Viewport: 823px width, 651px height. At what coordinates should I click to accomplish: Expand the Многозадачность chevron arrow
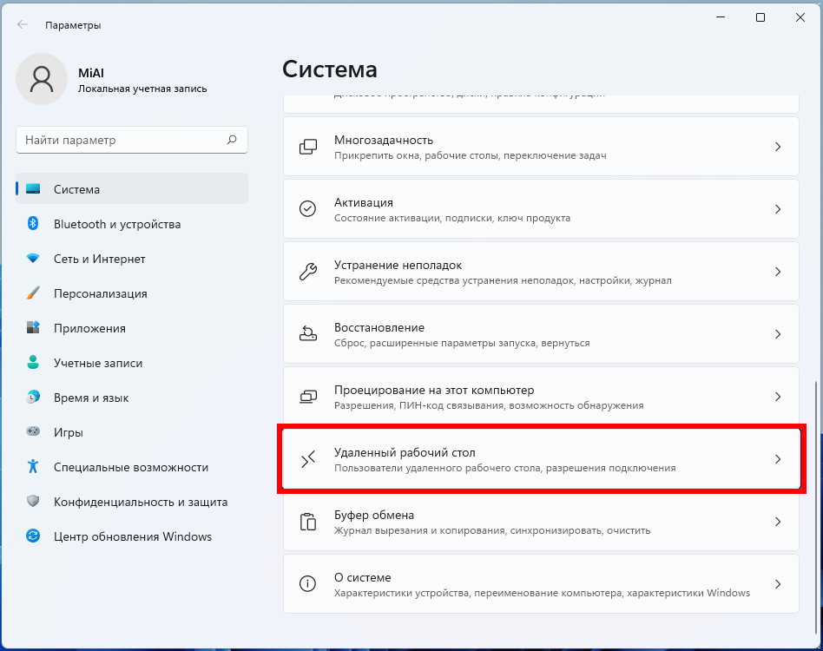click(x=778, y=147)
